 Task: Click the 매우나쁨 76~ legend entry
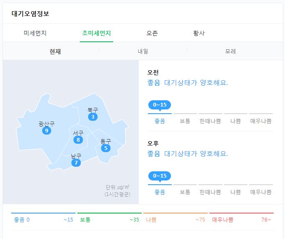[x=241, y=219]
